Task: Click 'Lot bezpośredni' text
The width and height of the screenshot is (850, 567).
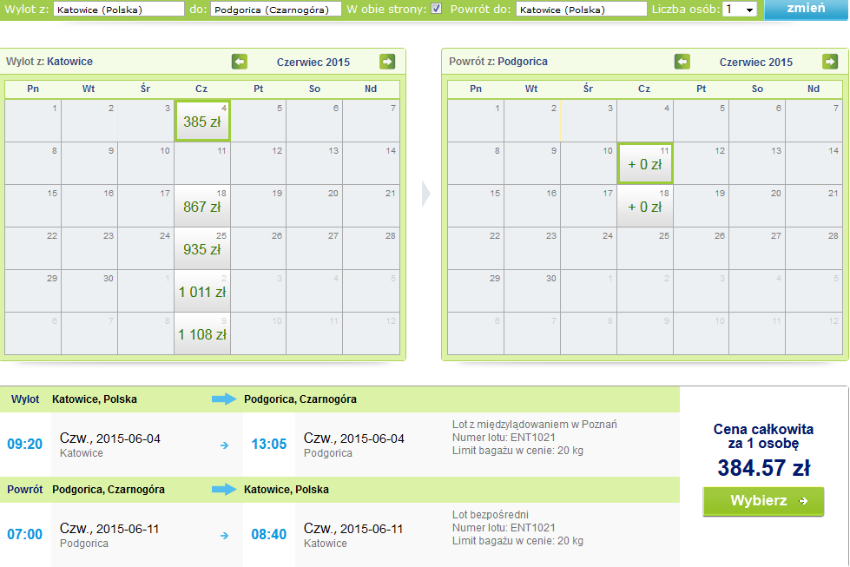Action: 491,514
